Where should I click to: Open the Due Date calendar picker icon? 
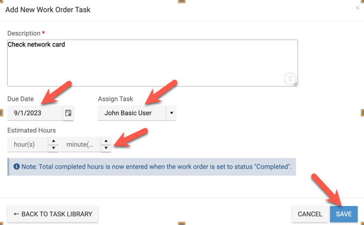[68, 113]
